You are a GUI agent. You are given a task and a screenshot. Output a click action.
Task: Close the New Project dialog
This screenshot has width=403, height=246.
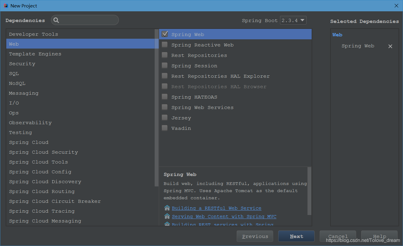(396, 6)
